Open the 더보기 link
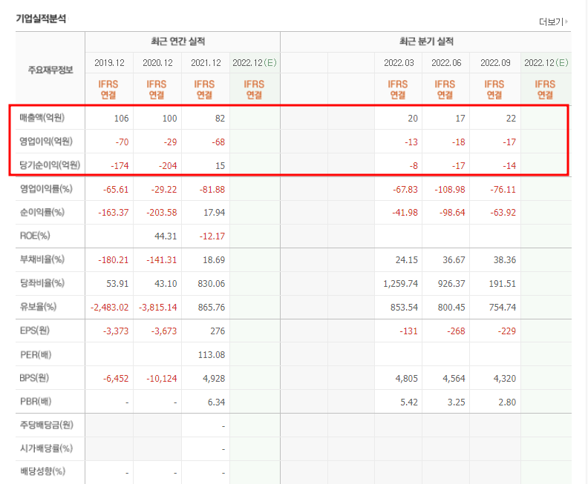588x484 pixels. coord(551,22)
